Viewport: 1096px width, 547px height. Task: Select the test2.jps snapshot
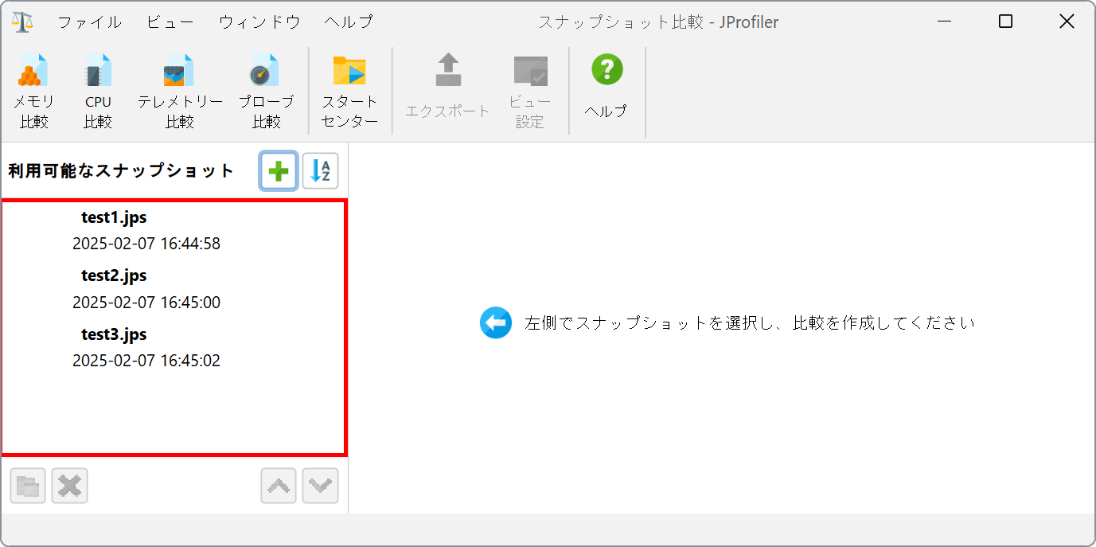tap(114, 275)
